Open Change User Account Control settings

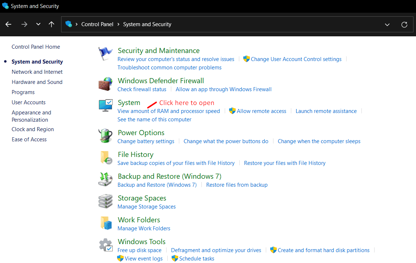296,59
